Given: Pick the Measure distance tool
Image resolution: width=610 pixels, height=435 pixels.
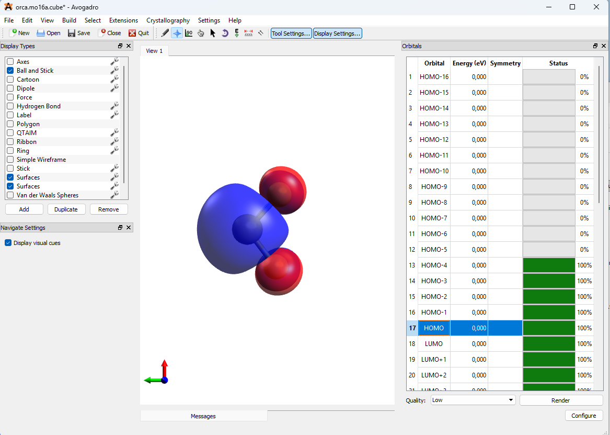Looking at the screenshot, I should (x=249, y=33).
